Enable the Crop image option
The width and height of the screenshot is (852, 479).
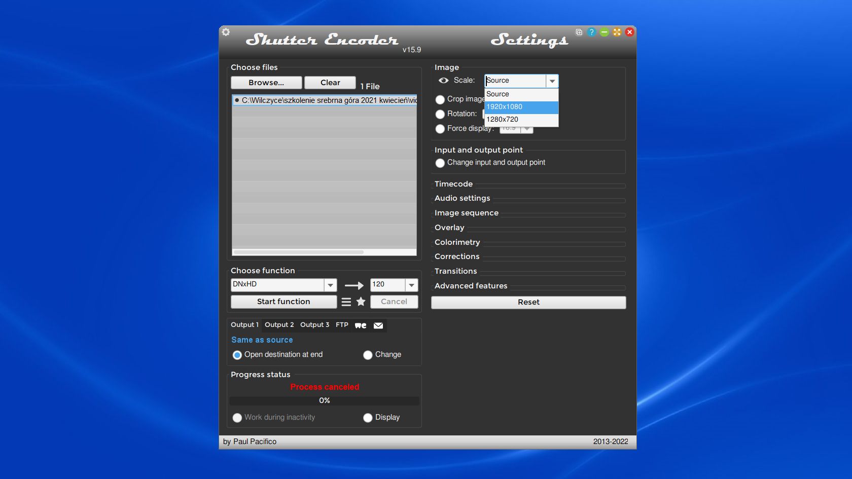[440, 99]
